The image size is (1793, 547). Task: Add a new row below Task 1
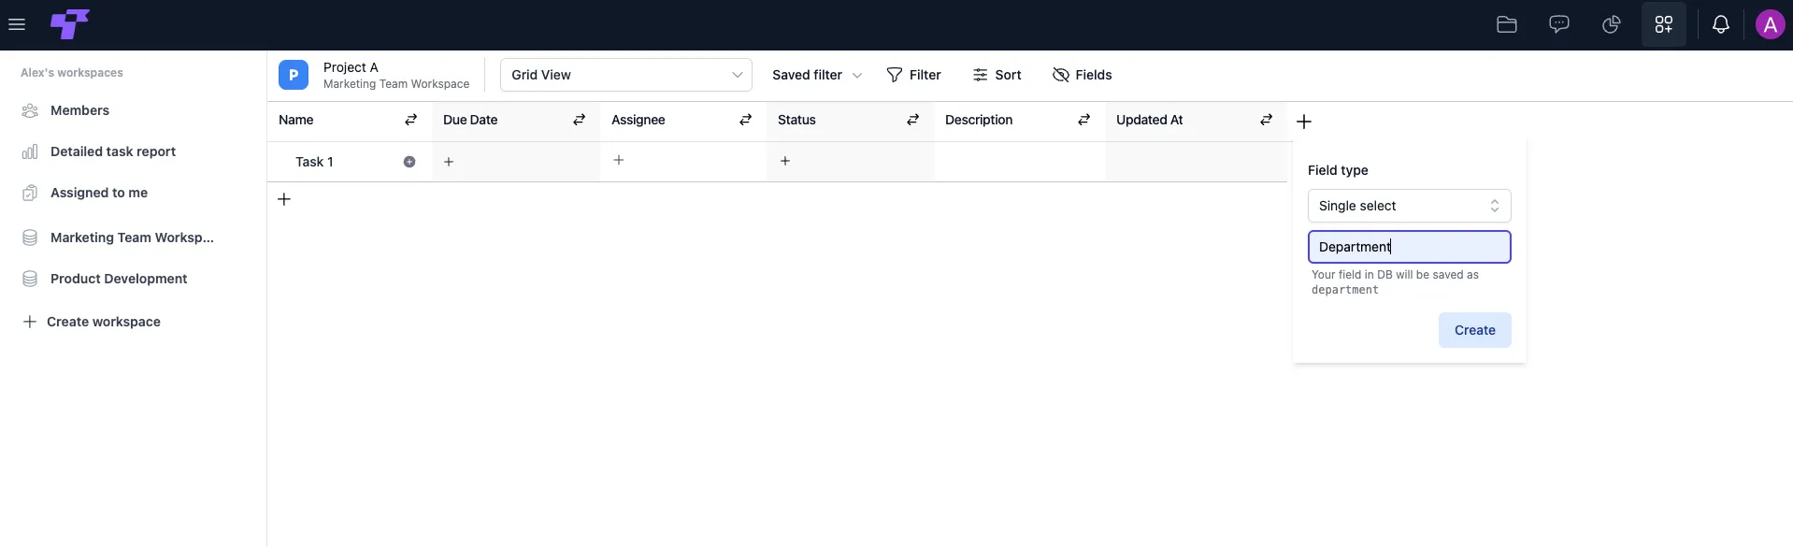(x=284, y=199)
